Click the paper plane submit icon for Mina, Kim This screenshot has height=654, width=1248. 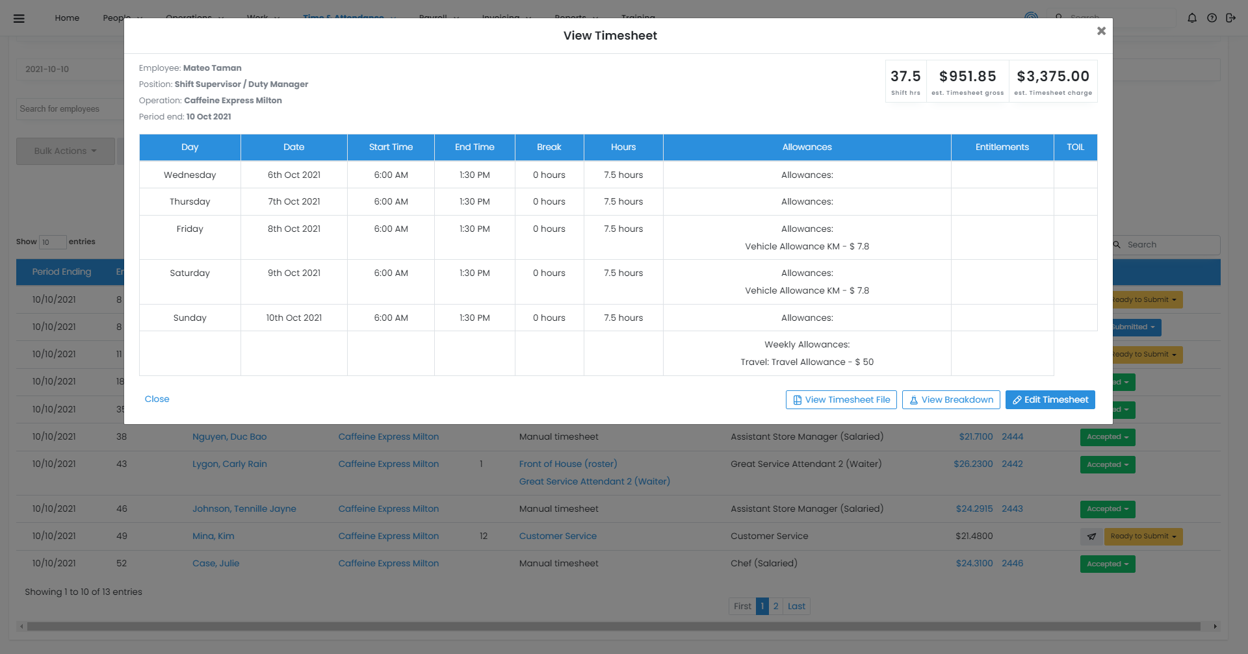1091,536
